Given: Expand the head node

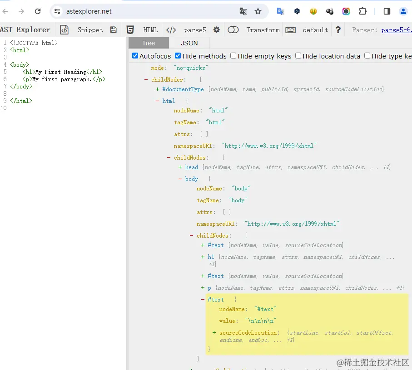Looking at the screenshot, I should click(180, 167).
